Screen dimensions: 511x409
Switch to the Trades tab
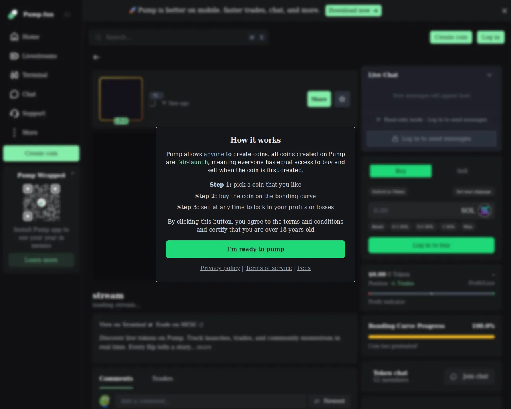tap(162, 378)
